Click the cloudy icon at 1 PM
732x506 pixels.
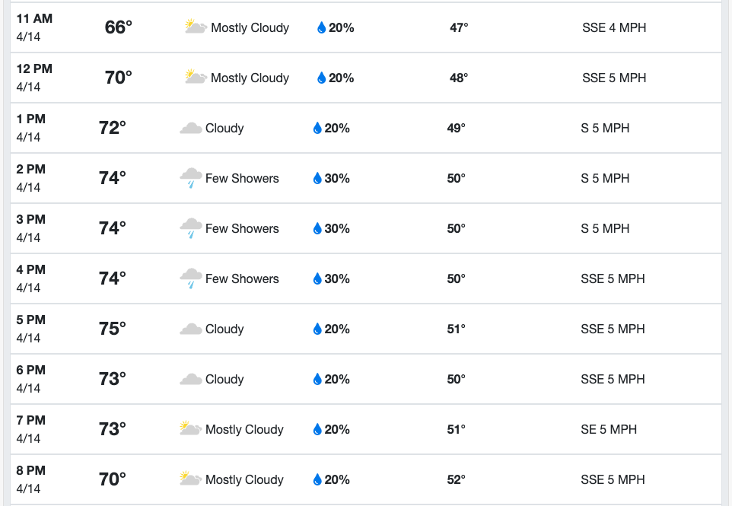190,128
